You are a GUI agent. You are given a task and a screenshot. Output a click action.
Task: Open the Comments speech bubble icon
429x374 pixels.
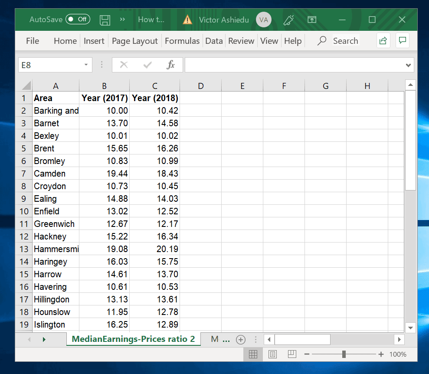[x=402, y=40]
